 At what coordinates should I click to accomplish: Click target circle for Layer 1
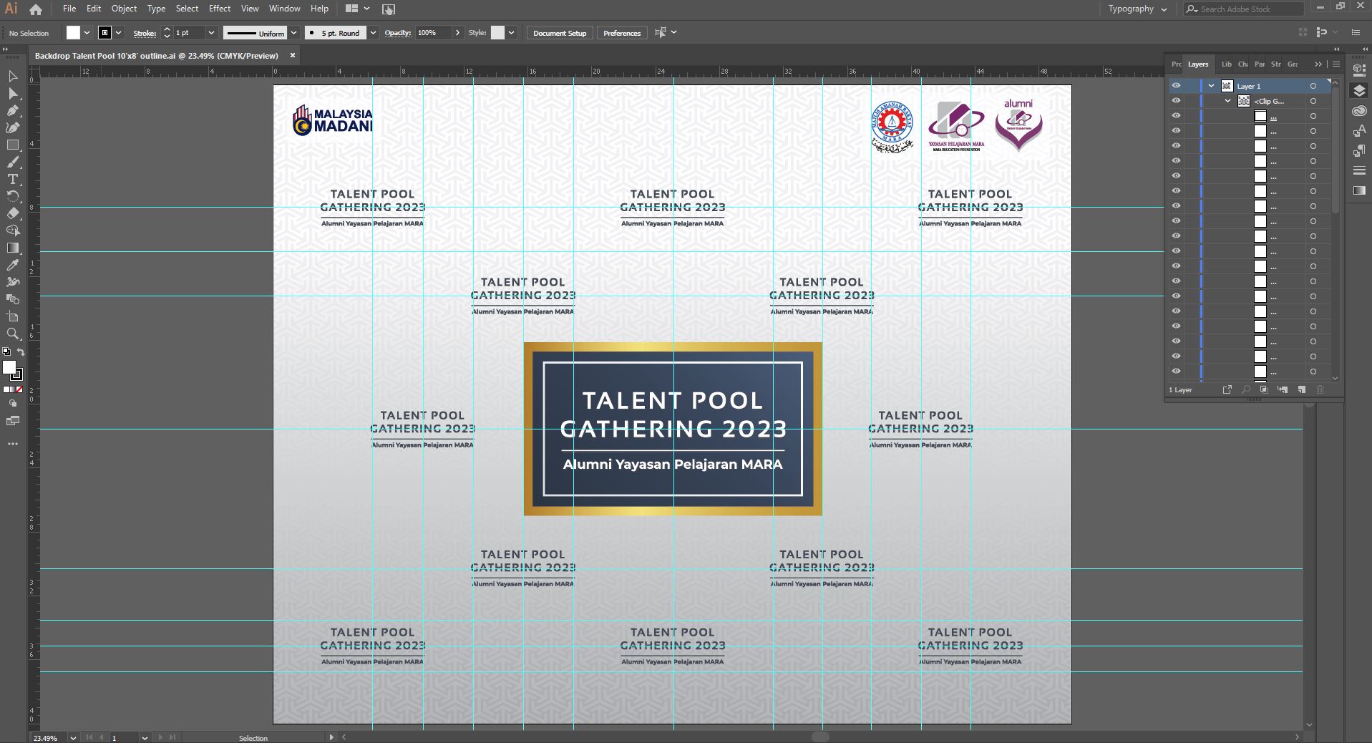pyautogui.click(x=1313, y=86)
